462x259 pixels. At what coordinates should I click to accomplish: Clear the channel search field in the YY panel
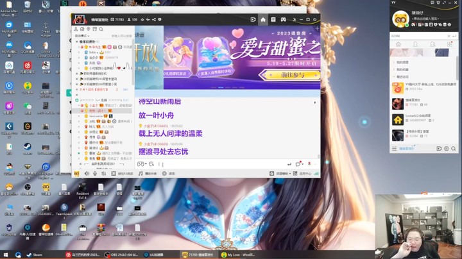tap(449, 36)
